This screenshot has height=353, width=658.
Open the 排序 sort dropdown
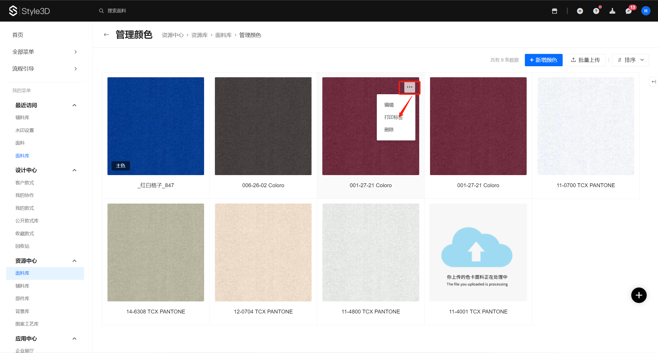(630, 60)
